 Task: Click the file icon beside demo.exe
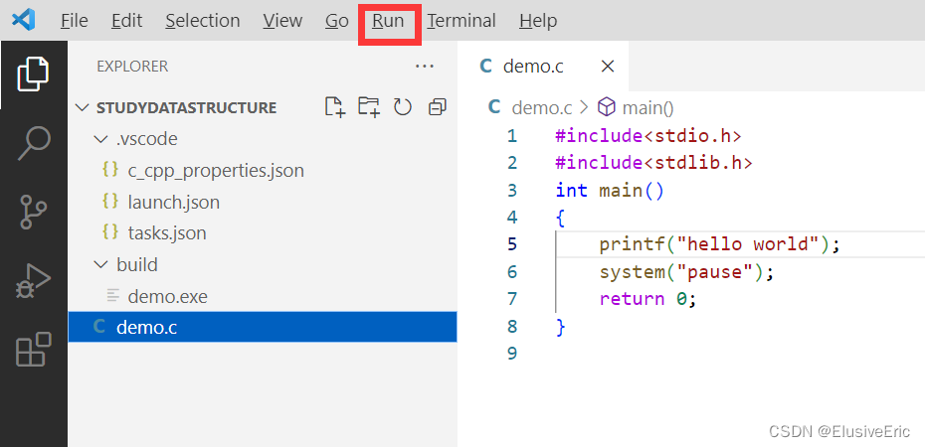112,296
